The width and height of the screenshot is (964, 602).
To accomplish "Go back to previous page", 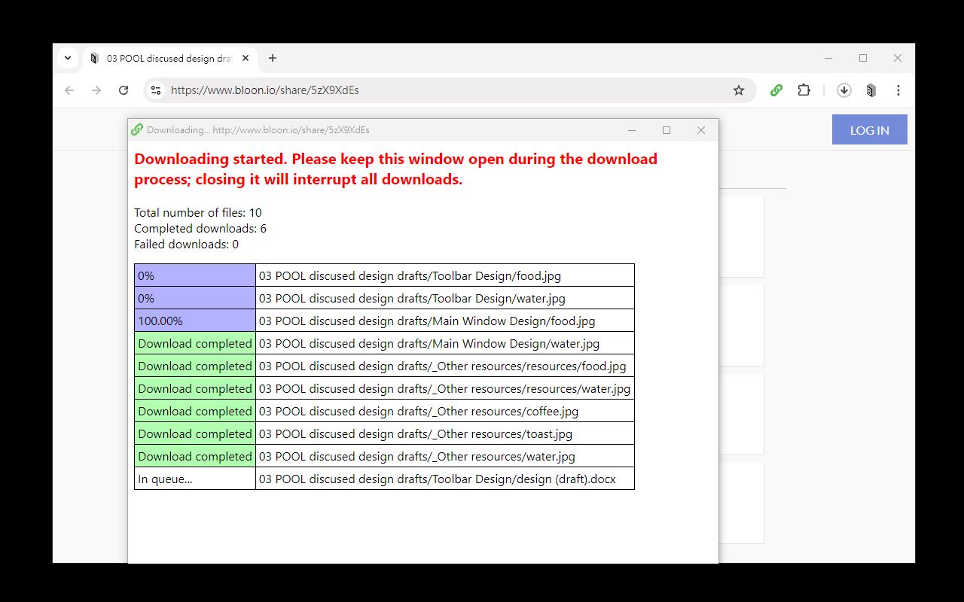I will click(x=69, y=90).
